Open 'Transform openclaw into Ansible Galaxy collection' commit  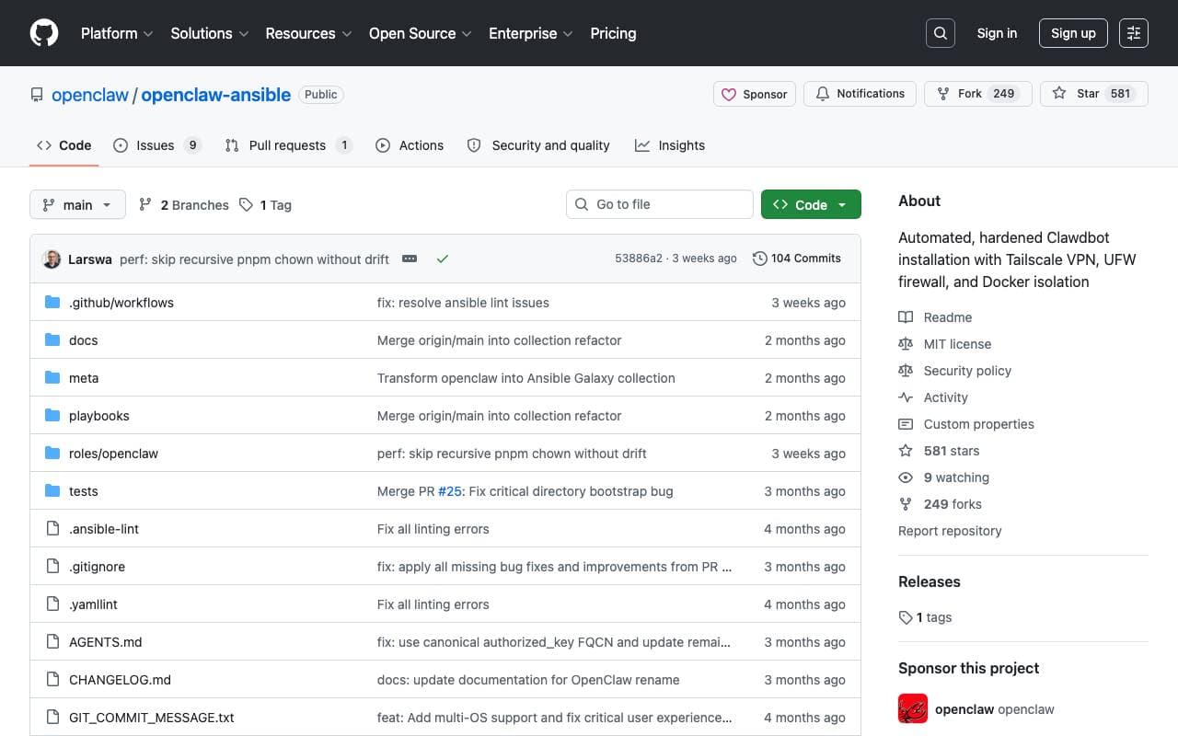coord(526,378)
